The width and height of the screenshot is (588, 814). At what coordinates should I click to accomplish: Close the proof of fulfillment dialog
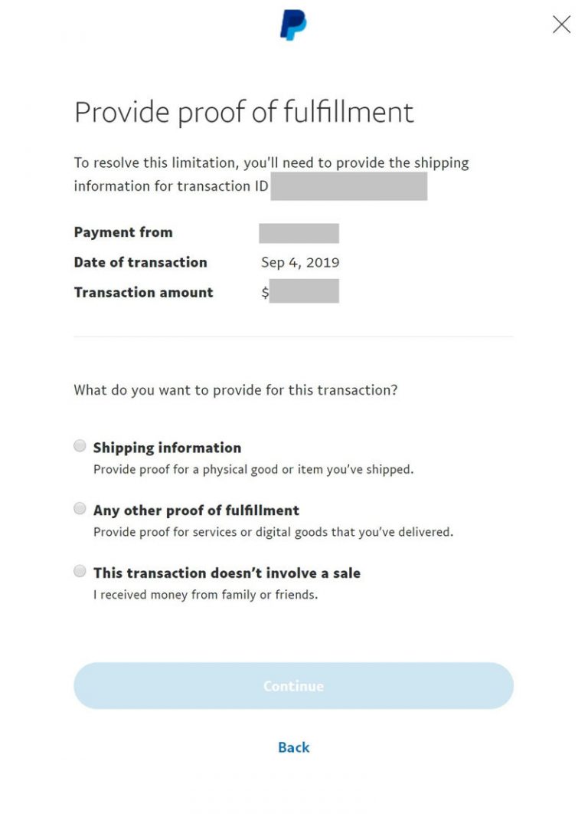(561, 24)
